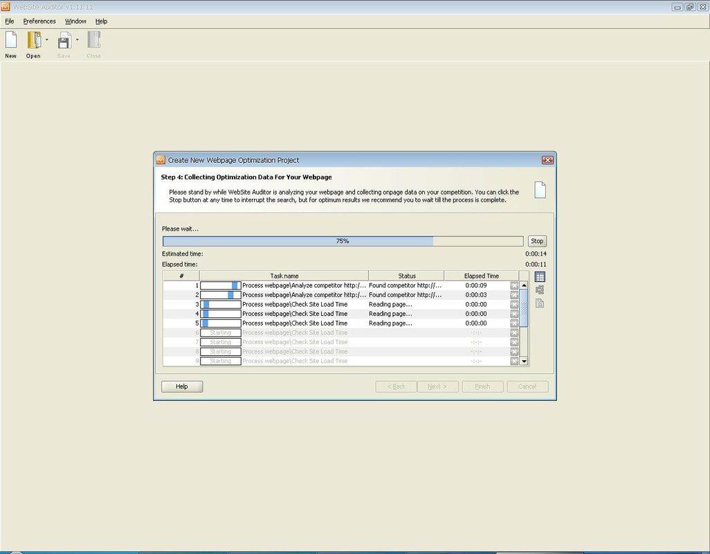Click the task 1 Found competitor status
The height and width of the screenshot is (554, 710).
406,286
